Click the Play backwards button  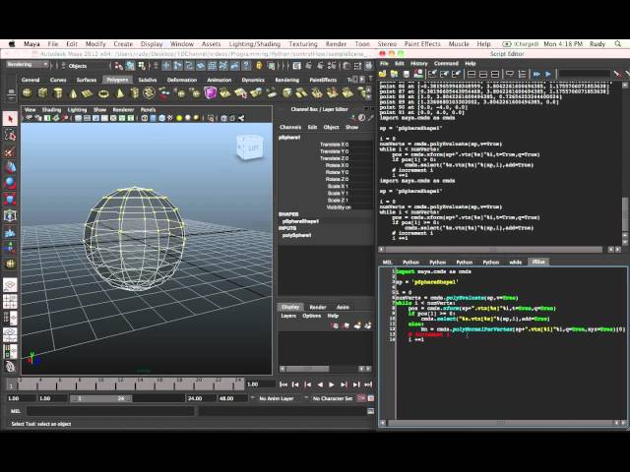click(320, 384)
